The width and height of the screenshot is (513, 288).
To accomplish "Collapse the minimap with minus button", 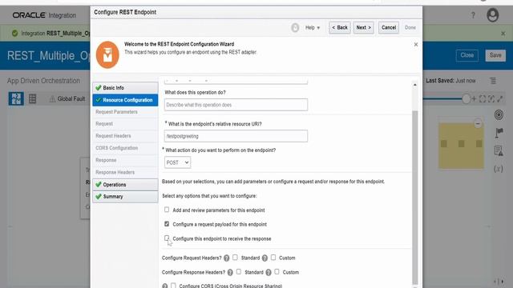I will (x=478, y=124).
